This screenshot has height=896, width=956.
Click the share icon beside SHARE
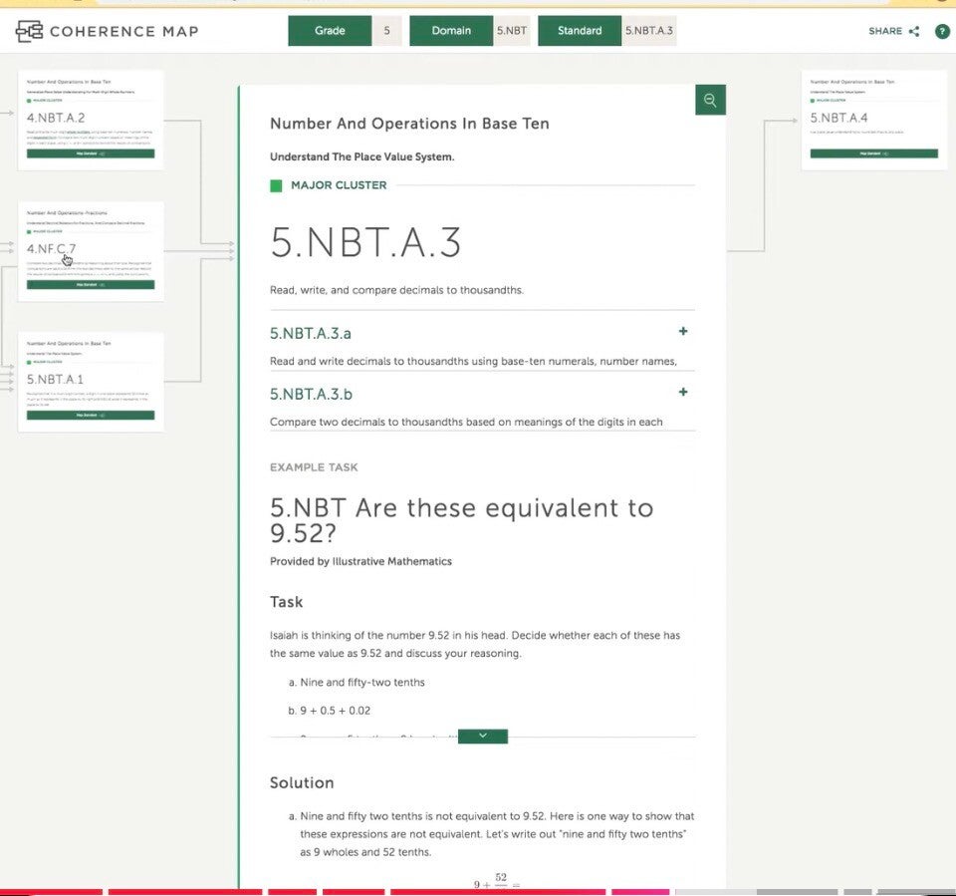[914, 31]
